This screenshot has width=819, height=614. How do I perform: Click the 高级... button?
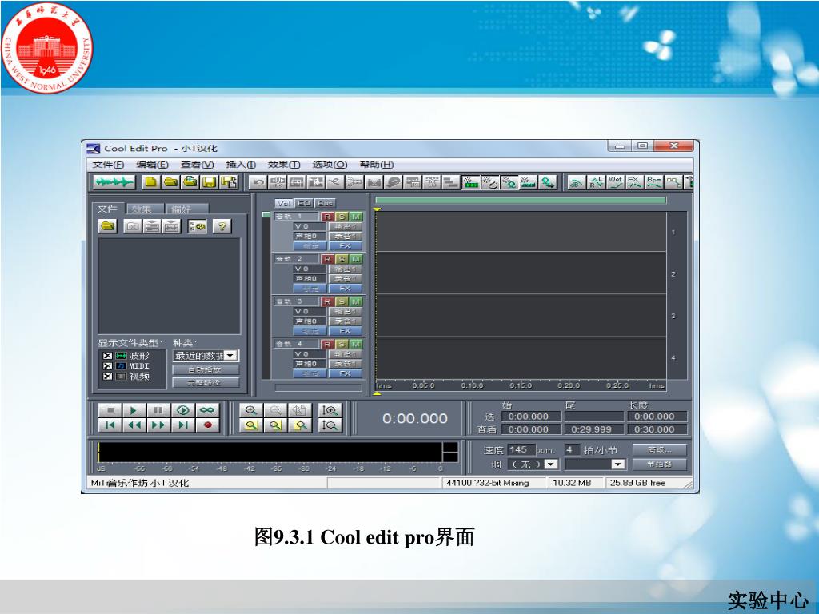pos(660,449)
